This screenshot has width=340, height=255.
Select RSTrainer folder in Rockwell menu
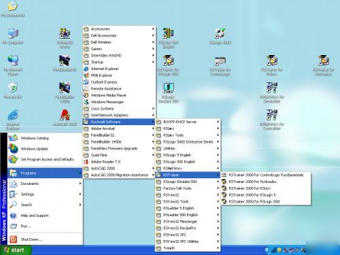(x=188, y=175)
